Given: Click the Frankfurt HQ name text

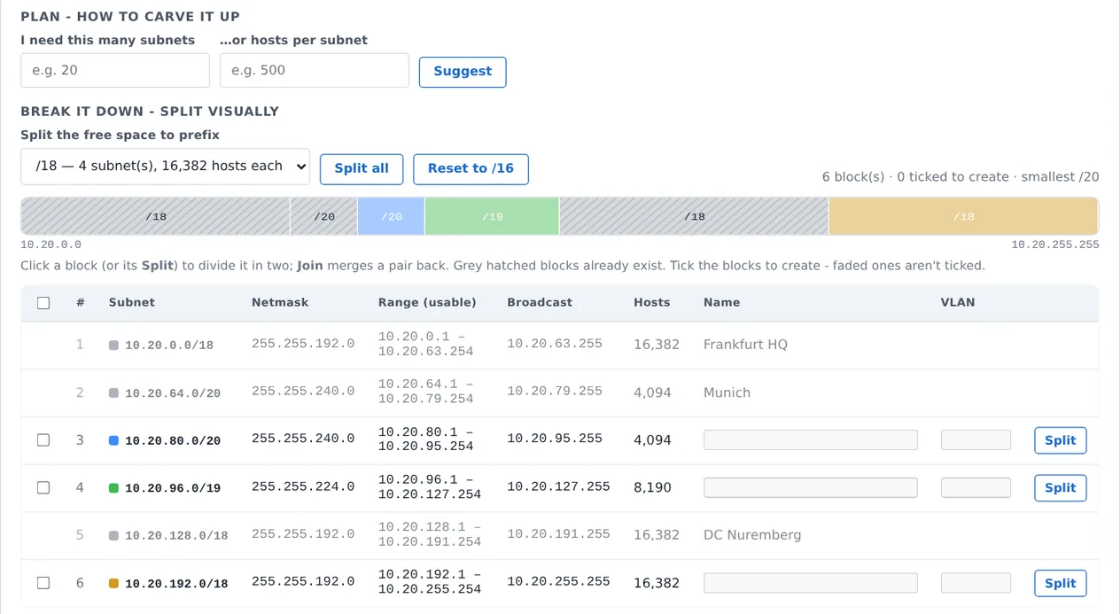Looking at the screenshot, I should [745, 345].
